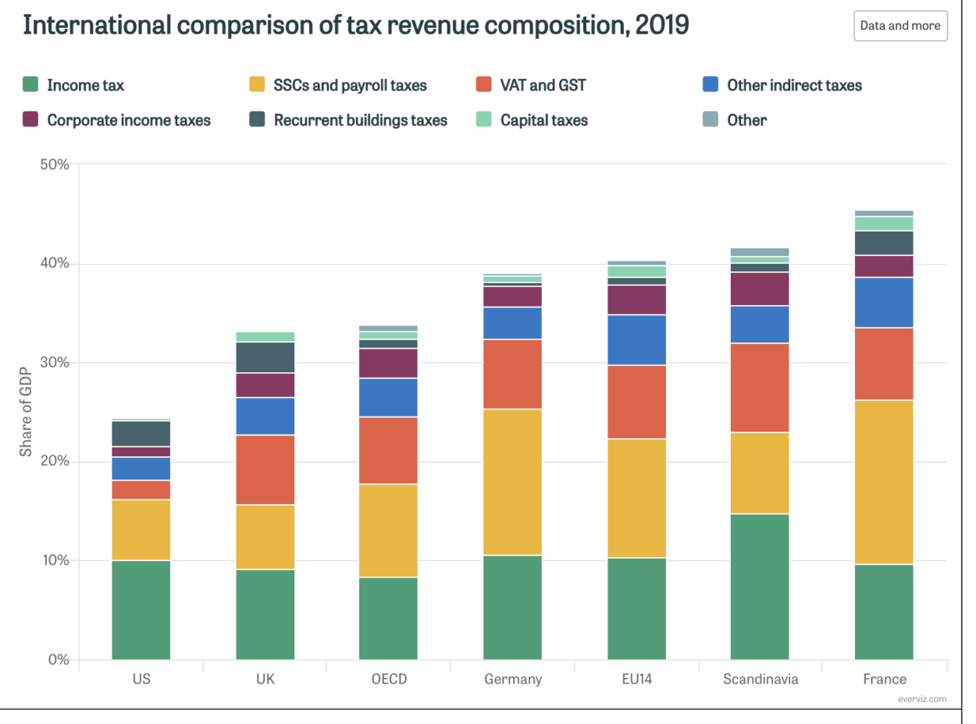This screenshot has height=724, width=976.
Task: Click the chart title text
Action: (x=356, y=26)
